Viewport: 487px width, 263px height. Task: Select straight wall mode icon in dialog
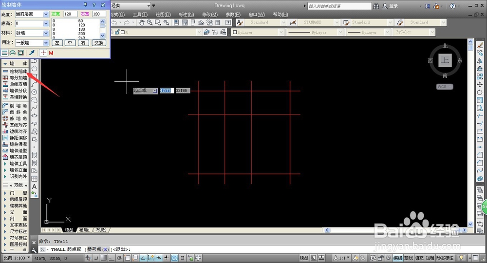[x=5, y=53]
